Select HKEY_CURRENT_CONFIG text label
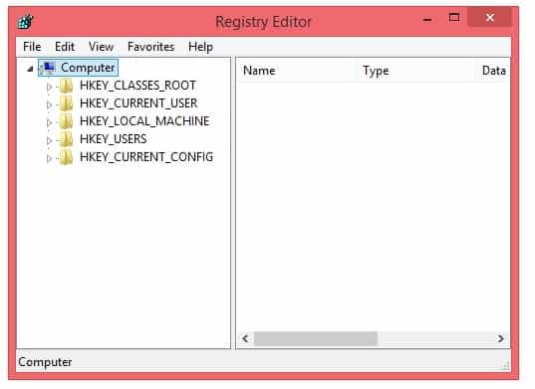The width and height of the screenshot is (535, 389). click(146, 157)
